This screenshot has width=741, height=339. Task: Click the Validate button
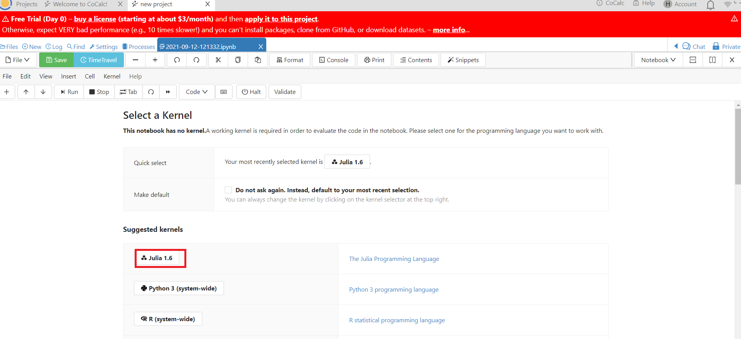(x=285, y=92)
